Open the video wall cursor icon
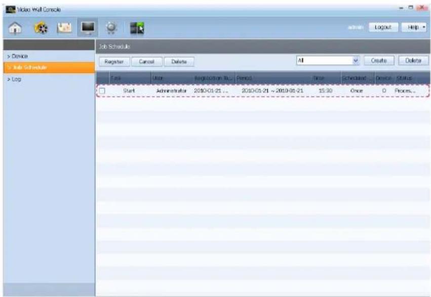 click(x=137, y=28)
